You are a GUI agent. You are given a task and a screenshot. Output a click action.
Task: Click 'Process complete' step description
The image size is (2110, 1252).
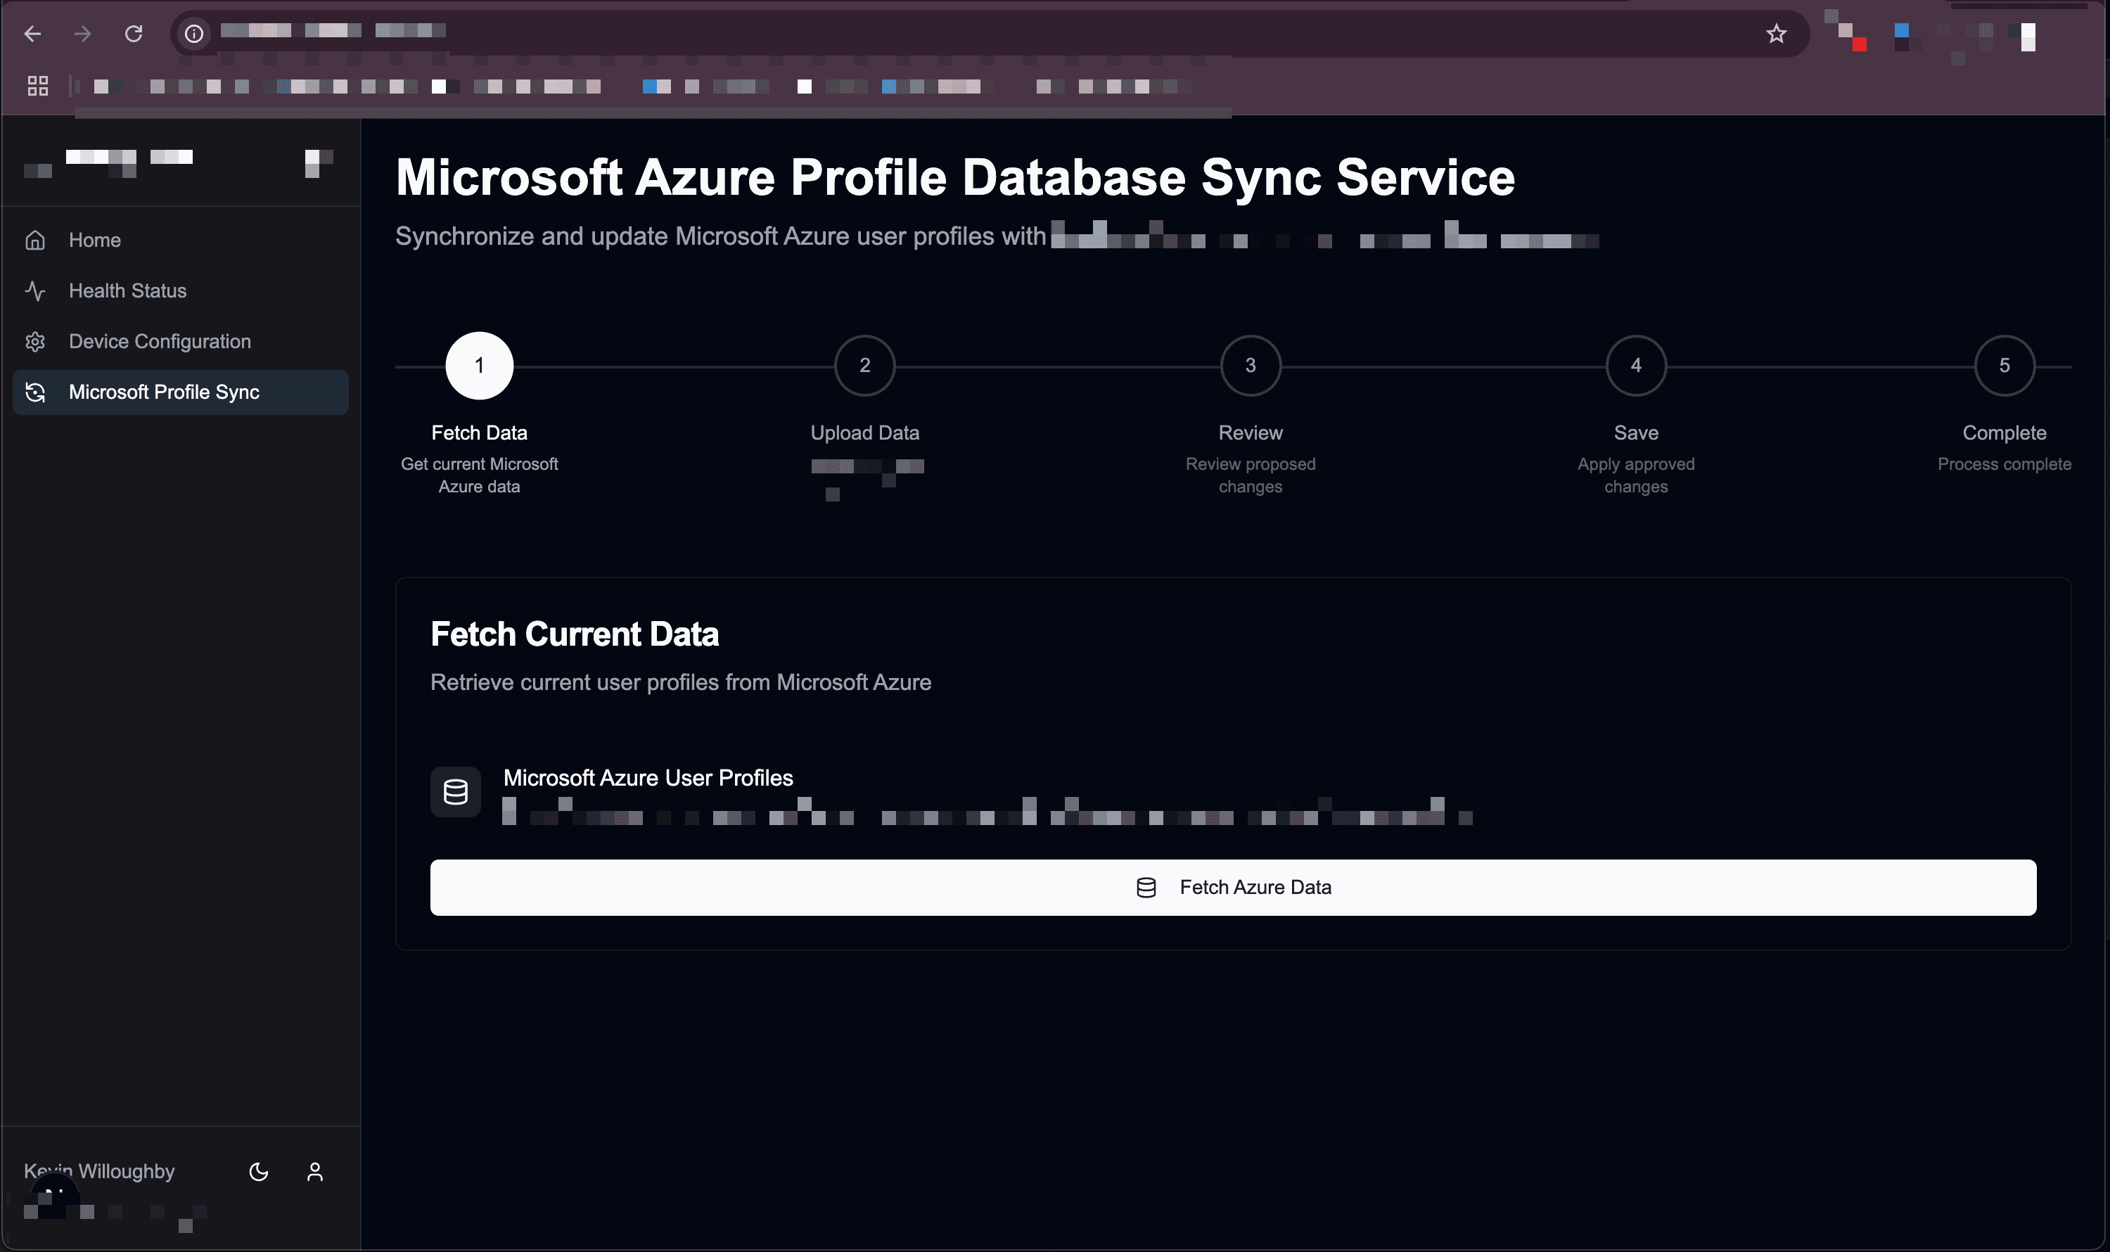[x=2004, y=464]
